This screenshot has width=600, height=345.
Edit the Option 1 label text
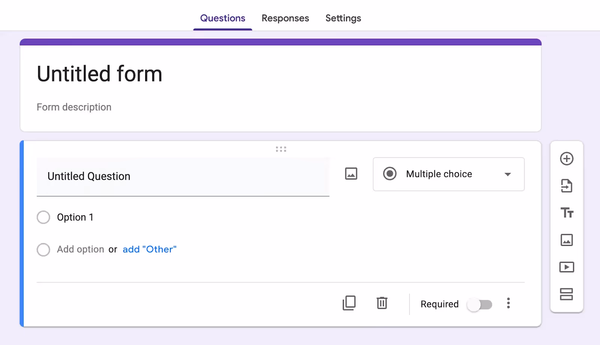(75, 217)
